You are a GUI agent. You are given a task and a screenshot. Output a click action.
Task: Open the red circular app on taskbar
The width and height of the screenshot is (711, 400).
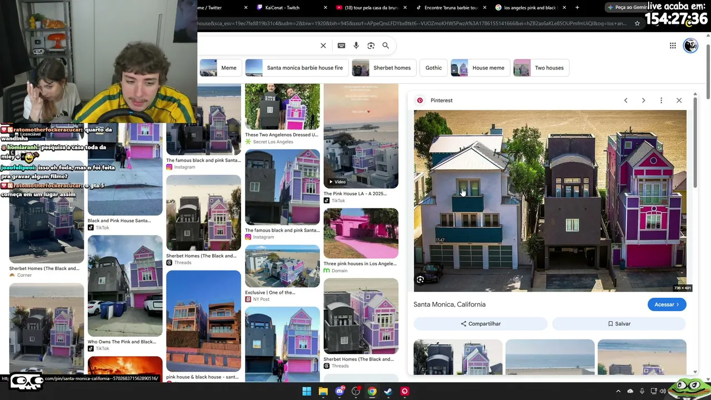(405, 391)
